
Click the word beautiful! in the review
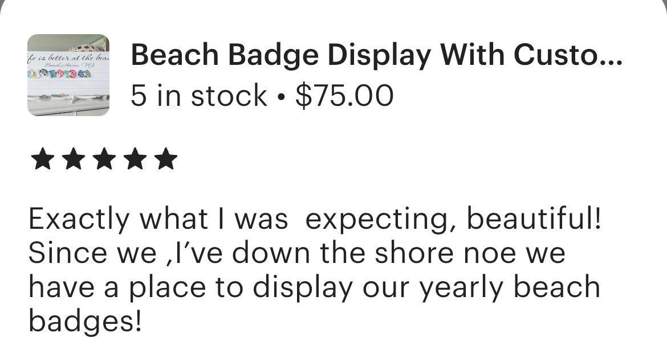click(534, 218)
